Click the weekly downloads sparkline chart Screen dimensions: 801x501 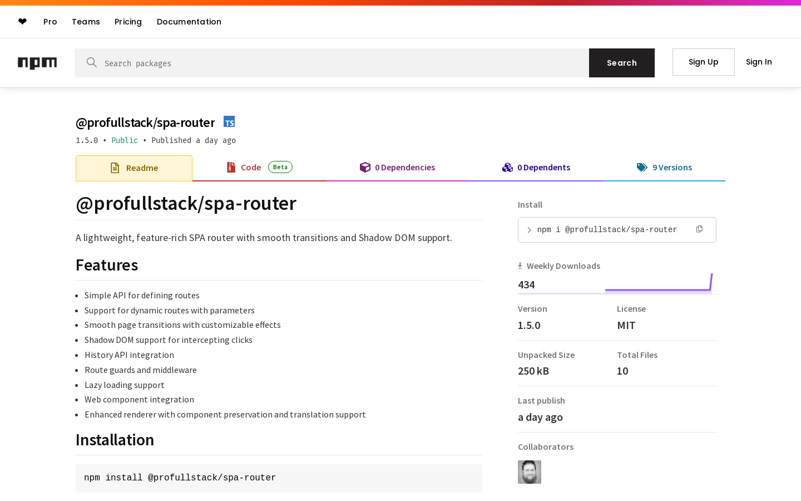click(x=659, y=283)
